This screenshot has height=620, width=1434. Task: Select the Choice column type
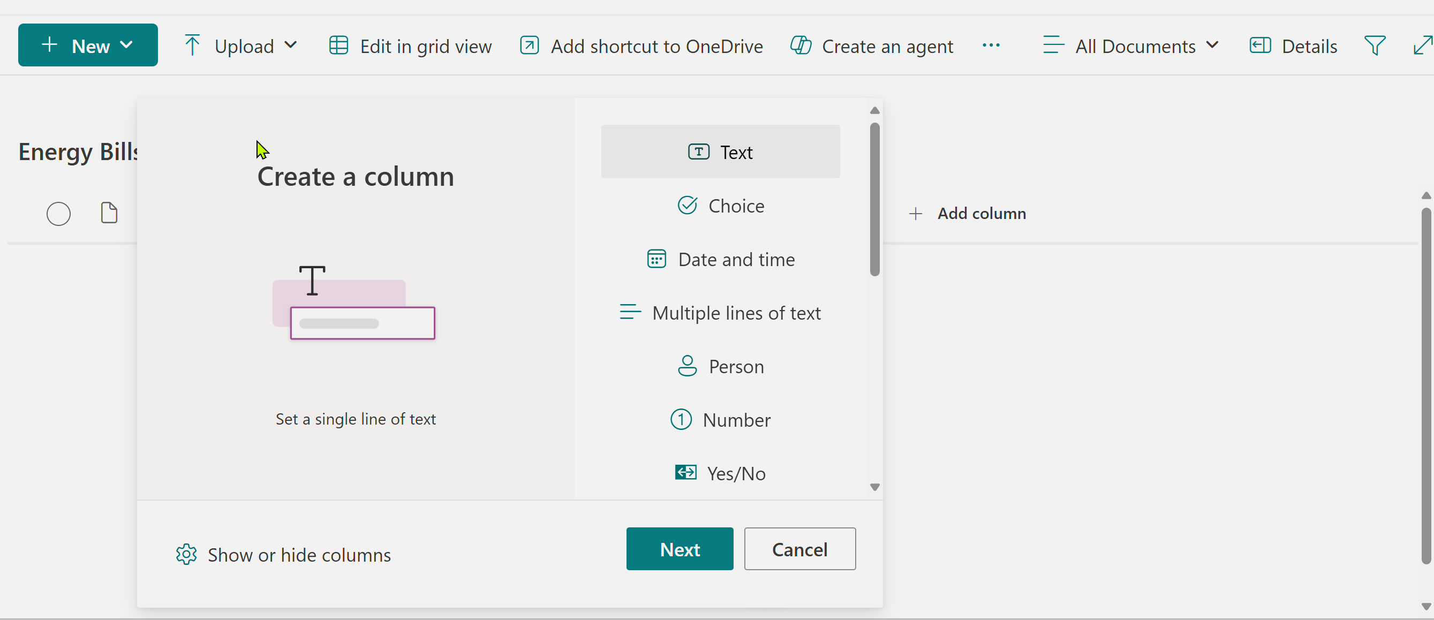pos(720,206)
